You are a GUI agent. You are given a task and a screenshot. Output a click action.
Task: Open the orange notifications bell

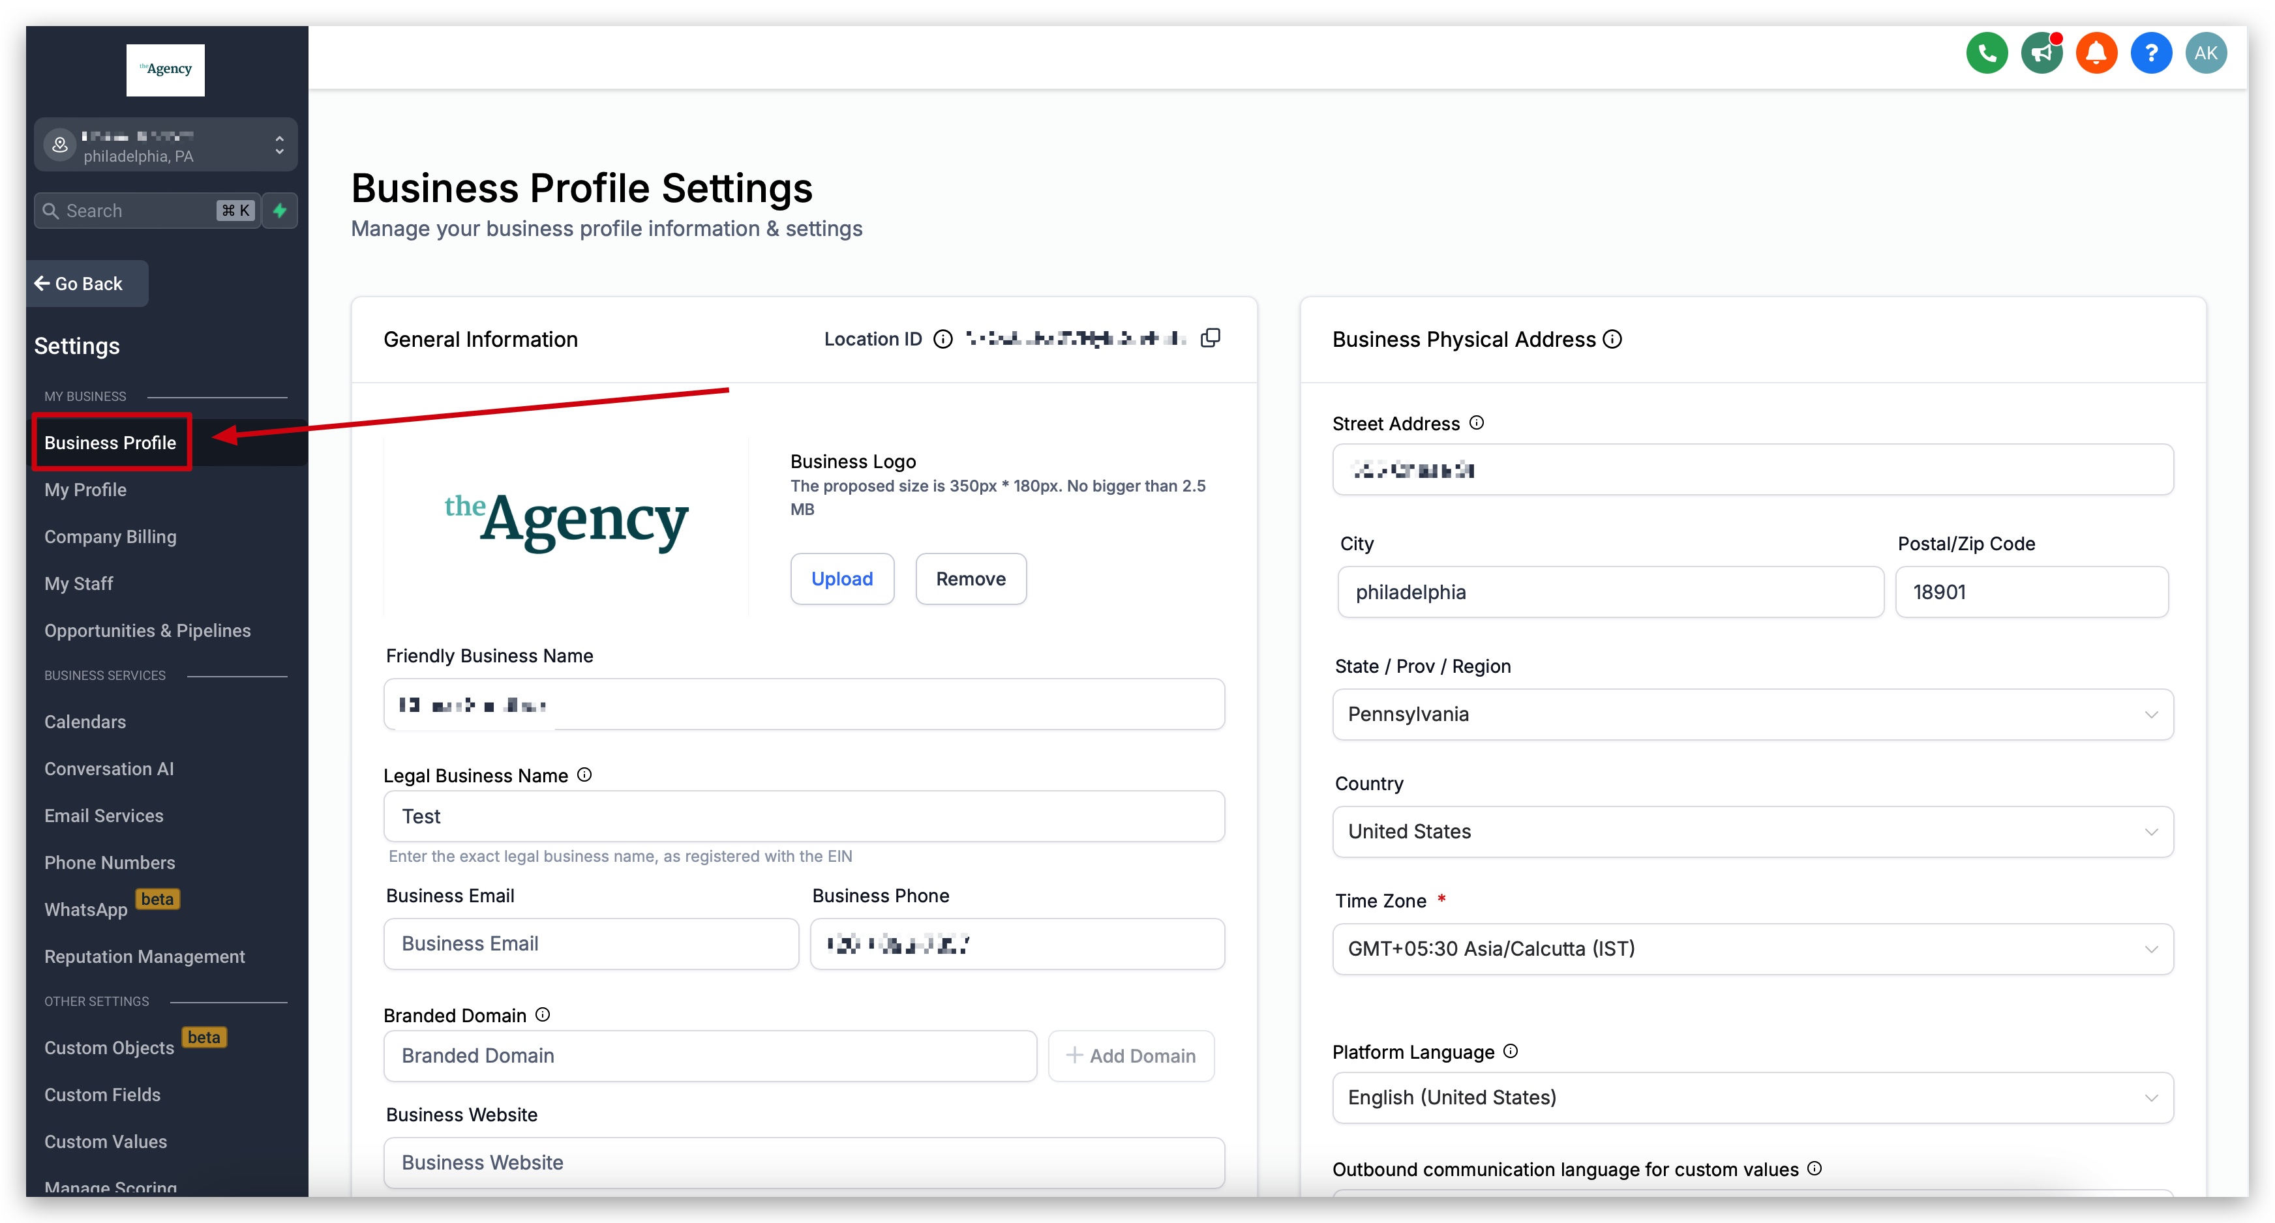tap(2096, 53)
